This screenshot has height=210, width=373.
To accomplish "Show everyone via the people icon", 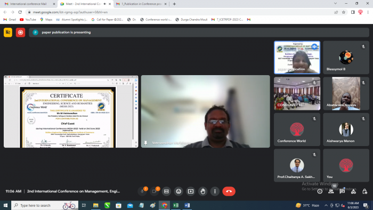I will [331, 191].
